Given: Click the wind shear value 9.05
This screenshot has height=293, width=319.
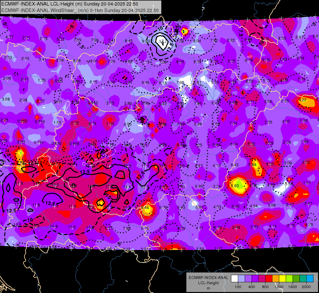Looking at the screenshot, I should point(266,60).
